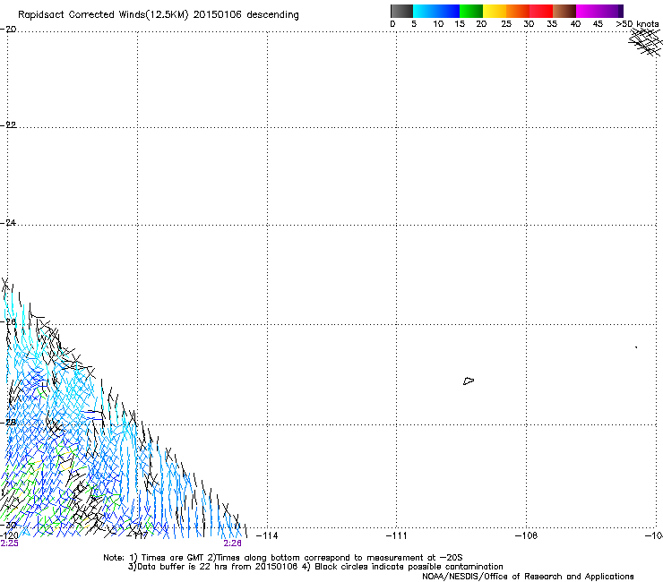Click the '-114' longitude axis label
Image resolution: width=663 pixels, height=582 pixels.
[x=267, y=535]
